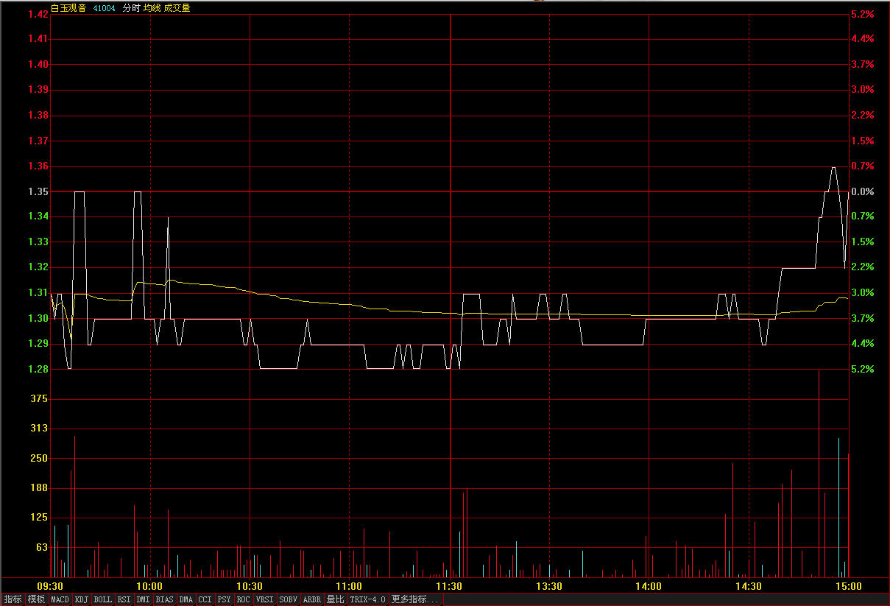This screenshot has width=890, height=606.
Task: Click the 成交量 legend label
Action: point(177,8)
